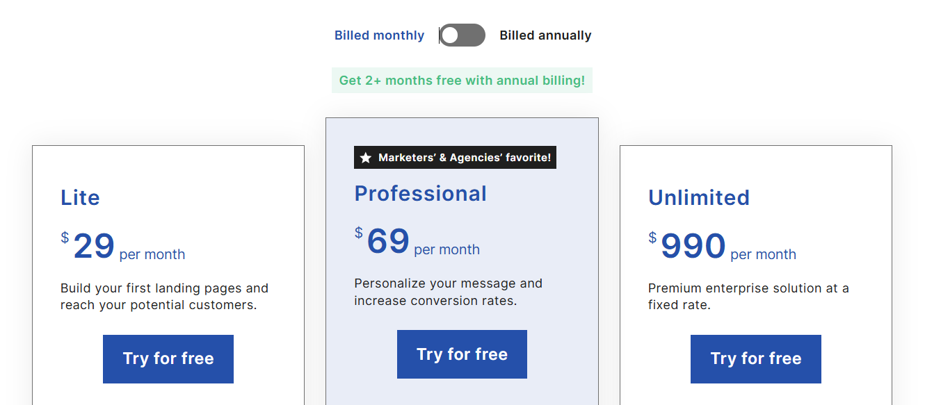Click Try for free under the Professional plan
This screenshot has width=925, height=405.
[462, 354]
